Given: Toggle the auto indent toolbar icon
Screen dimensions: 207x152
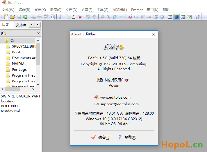Looking at the screenshot, I should click(149, 17).
